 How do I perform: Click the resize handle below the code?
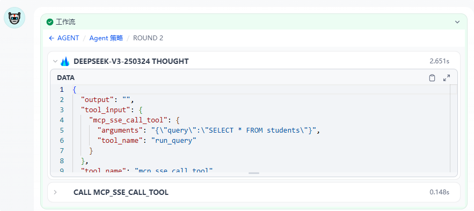(254, 173)
